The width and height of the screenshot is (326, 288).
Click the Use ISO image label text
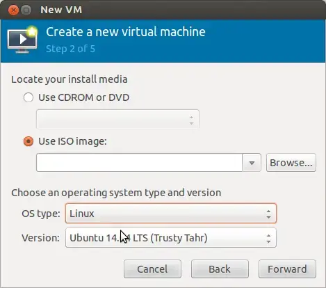pyautogui.click(x=72, y=141)
